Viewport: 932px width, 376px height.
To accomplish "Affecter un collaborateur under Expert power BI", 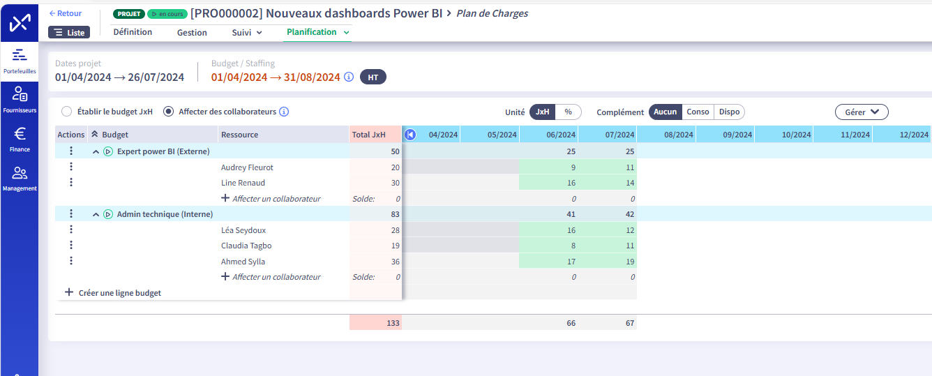I will [x=271, y=199].
